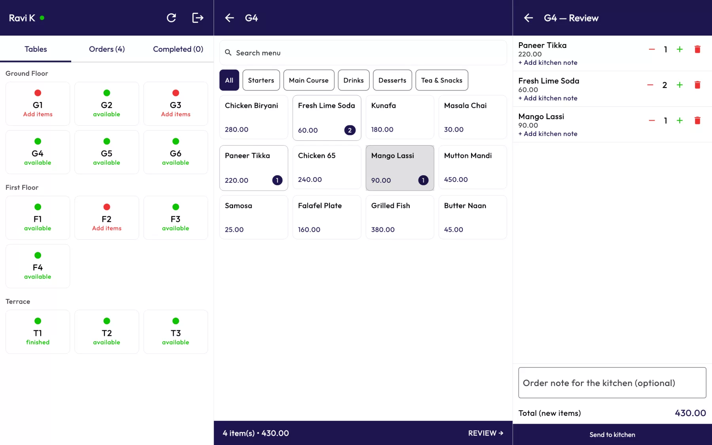Screen dimensions: 712x445
Task: Open REVIEW from the bottom bar
Action: [486, 433]
